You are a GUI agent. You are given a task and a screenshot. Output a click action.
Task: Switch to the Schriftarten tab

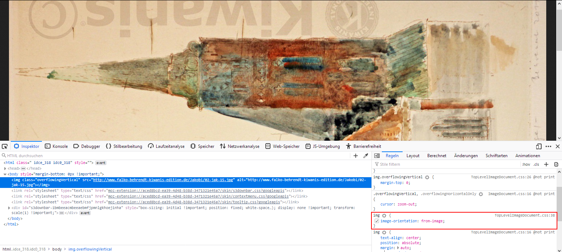coord(496,156)
